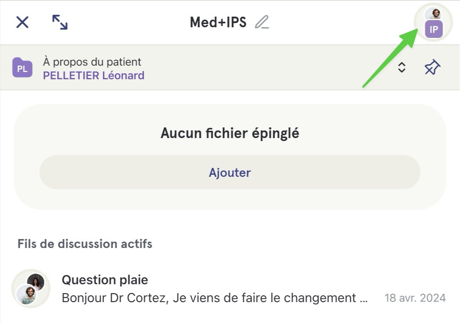Screen dimensions: 460x323
Task: Click the Aucun fichier épinglé heading
Action: (230, 133)
